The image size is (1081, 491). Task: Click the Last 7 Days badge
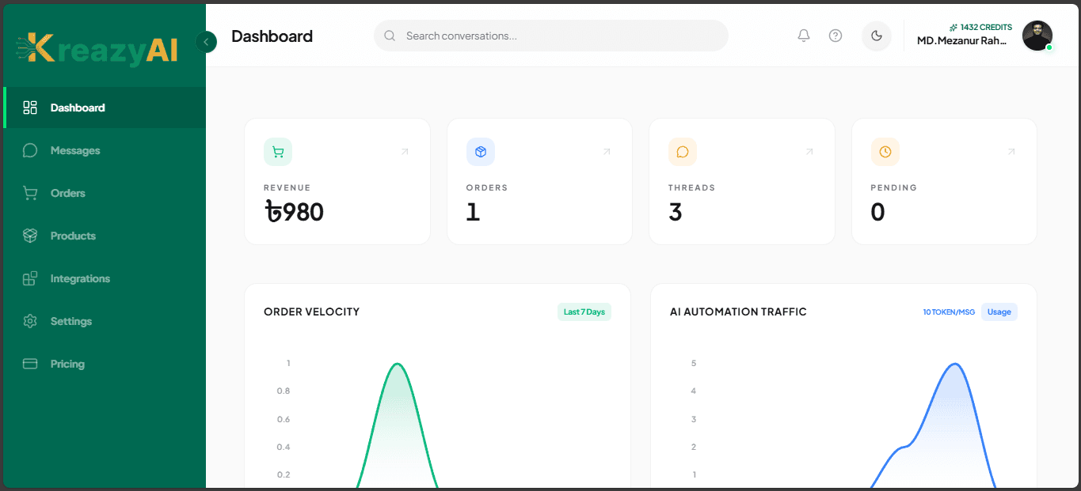[x=584, y=312]
